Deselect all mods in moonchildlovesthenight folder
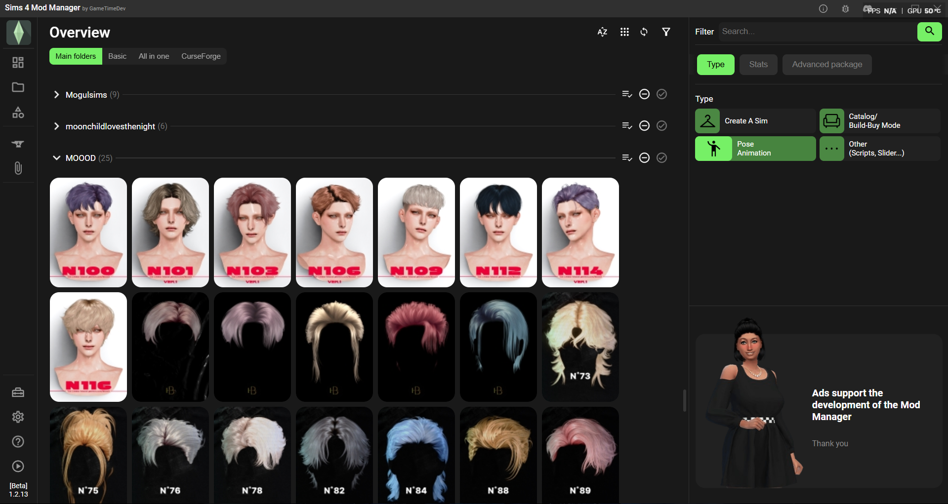The height and width of the screenshot is (504, 948). [644, 126]
